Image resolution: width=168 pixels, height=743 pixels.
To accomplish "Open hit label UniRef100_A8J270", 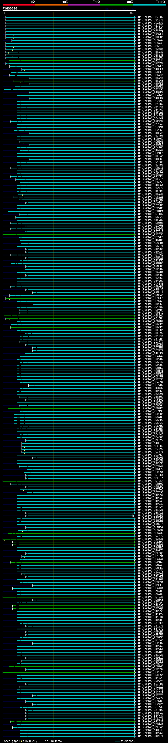I will point(151,26).
